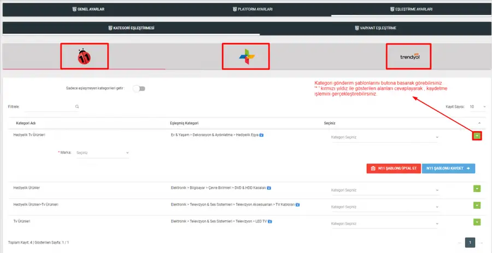Open the Kategori Eşleştirmesi sub-tab
This screenshot has width=492, height=253.
(131, 28)
